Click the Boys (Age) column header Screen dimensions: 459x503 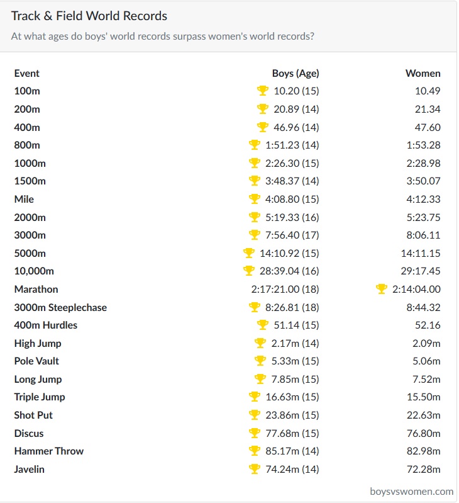(296, 73)
